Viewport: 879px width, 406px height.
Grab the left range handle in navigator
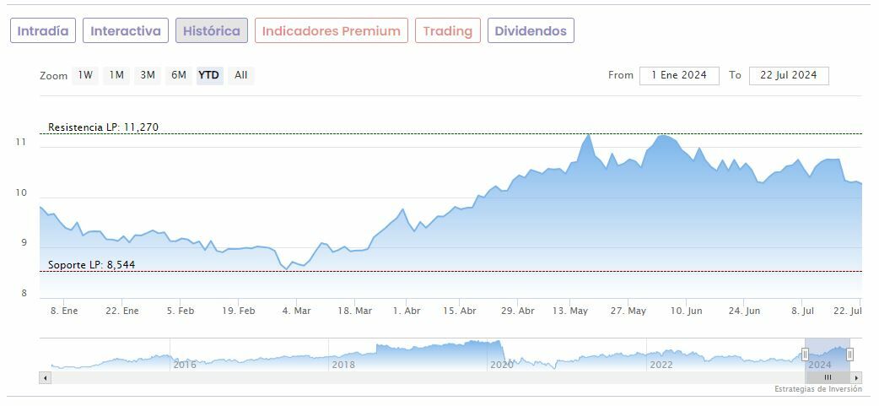coord(805,355)
